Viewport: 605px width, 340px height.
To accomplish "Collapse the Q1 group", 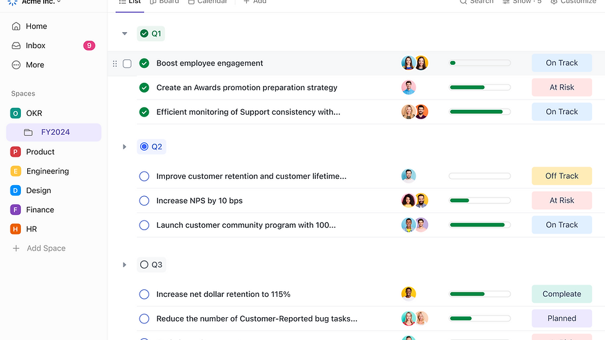I will (x=125, y=34).
